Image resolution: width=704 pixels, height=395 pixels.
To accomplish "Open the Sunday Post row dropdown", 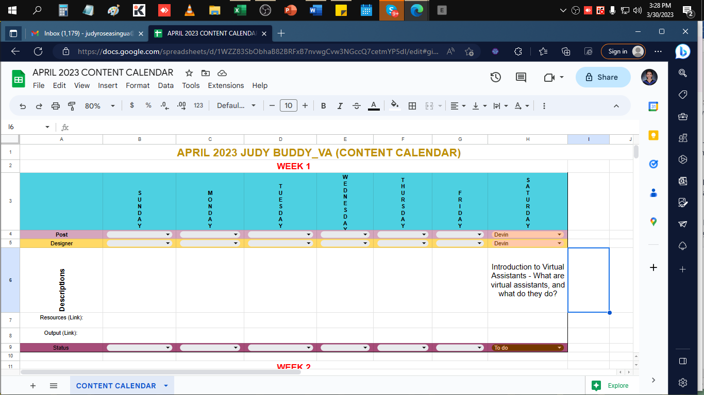I will click(x=139, y=235).
